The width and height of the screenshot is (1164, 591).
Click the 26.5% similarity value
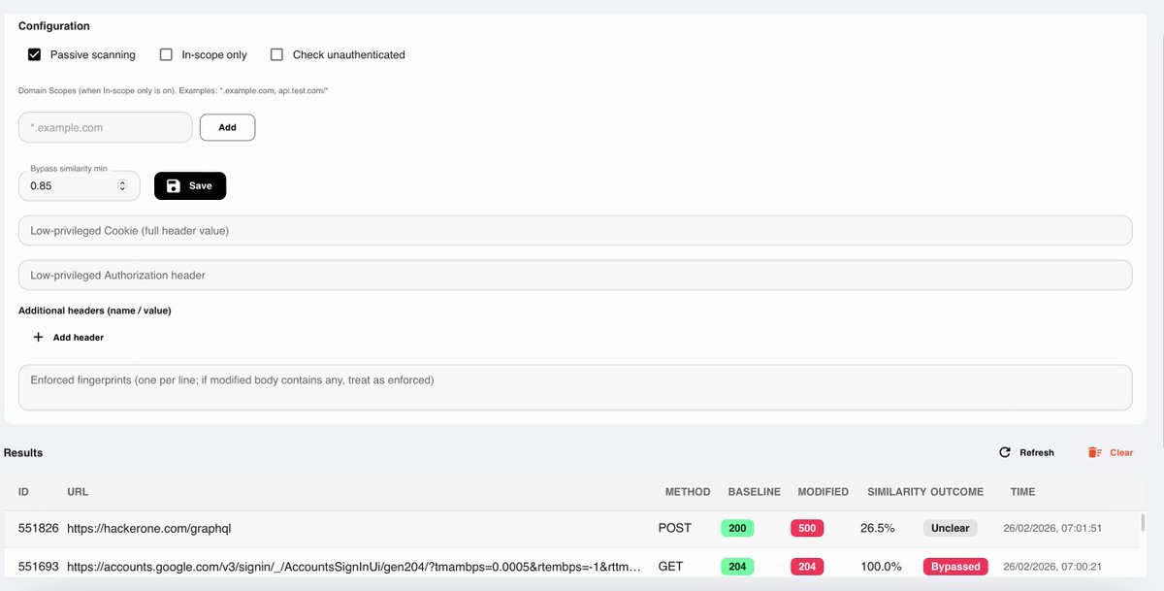[878, 528]
